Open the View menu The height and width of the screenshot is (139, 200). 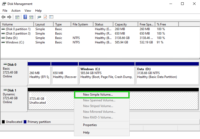click(x=28, y=11)
